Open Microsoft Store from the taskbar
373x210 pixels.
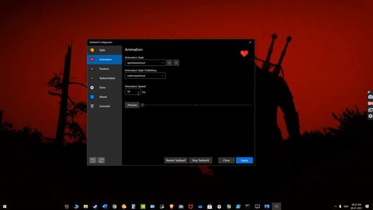click(210, 206)
